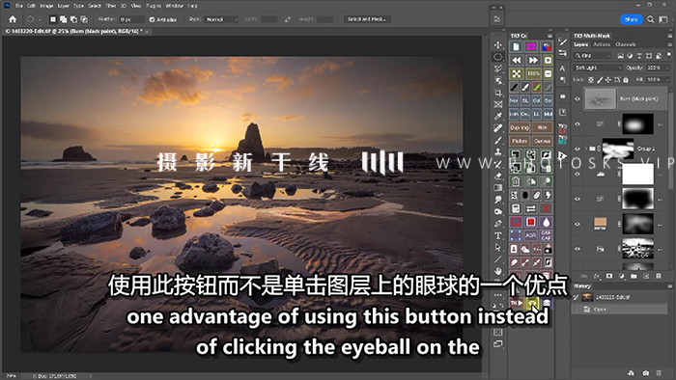The image size is (676, 380).
Task: Click the TK red X delete button
Action: click(547, 208)
